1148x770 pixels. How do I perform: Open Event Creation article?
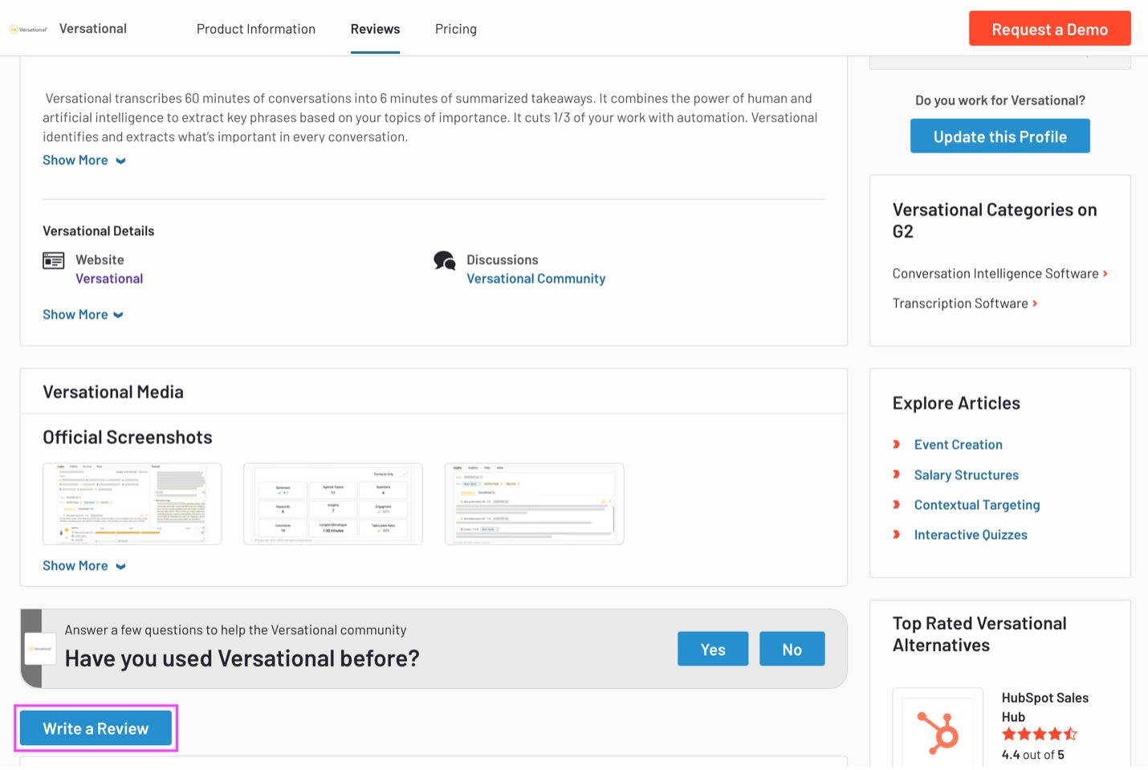(x=959, y=445)
